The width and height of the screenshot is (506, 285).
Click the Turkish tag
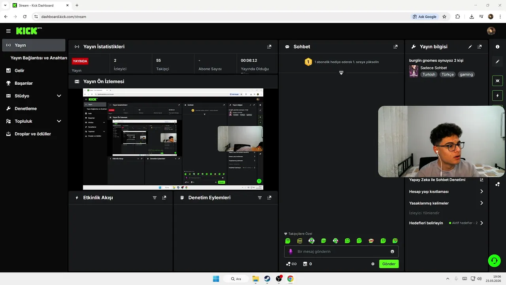coord(429,74)
